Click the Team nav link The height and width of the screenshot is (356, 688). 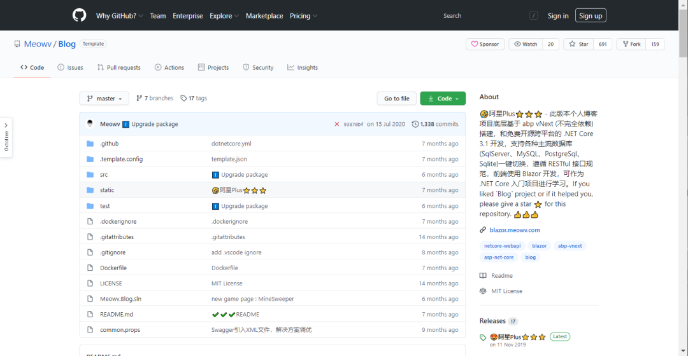[x=158, y=16]
